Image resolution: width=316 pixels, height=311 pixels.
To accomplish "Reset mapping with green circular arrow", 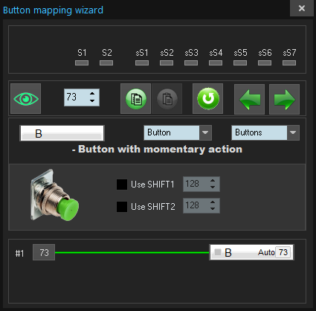I will tap(208, 99).
